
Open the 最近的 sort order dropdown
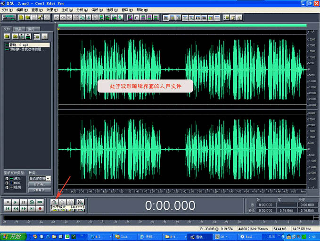(x=49, y=178)
